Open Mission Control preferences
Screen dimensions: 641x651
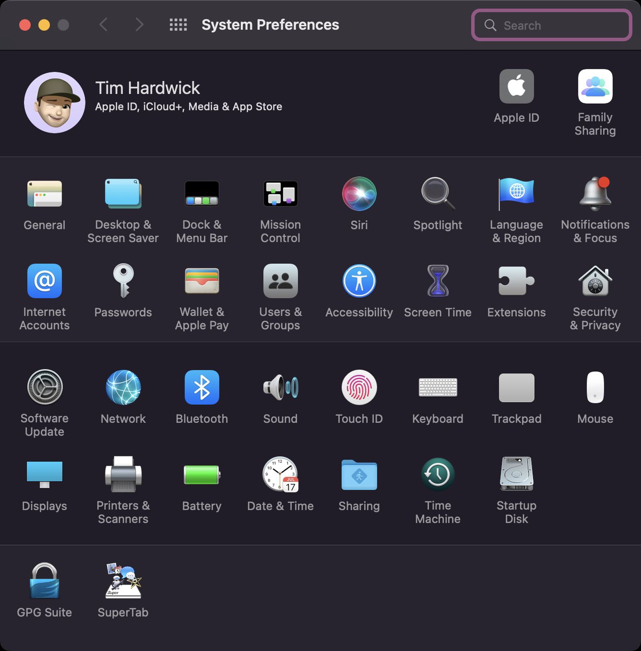280,195
